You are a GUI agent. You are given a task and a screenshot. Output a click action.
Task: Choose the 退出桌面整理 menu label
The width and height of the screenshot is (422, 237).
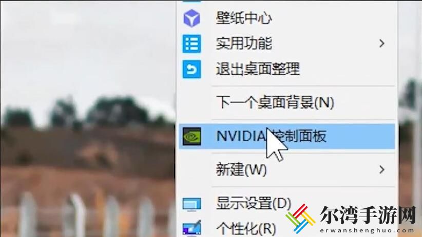pyautogui.click(x=258, y=69)
